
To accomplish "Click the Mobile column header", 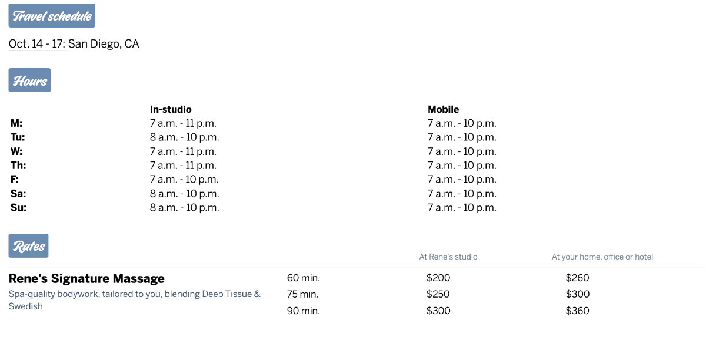I will (x=443, y=109).
